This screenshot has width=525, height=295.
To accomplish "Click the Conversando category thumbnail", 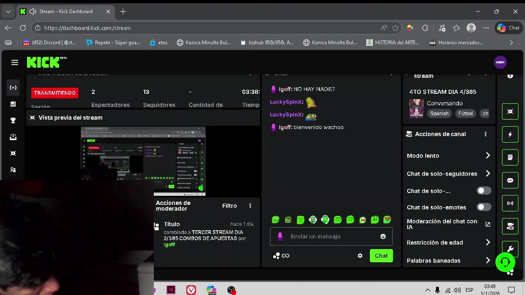I will (x=416, y=109).
